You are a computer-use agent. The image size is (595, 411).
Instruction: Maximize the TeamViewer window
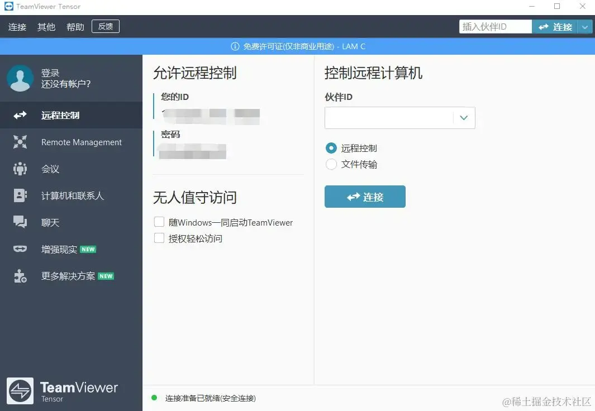[x=556, y=7]
